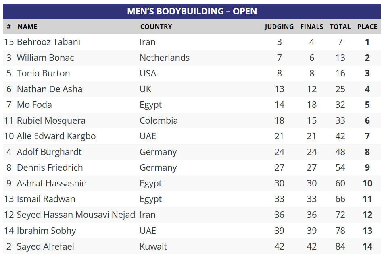Click the FINALS column header
This screenshot has height=260, width=384.
coord(312,27)
